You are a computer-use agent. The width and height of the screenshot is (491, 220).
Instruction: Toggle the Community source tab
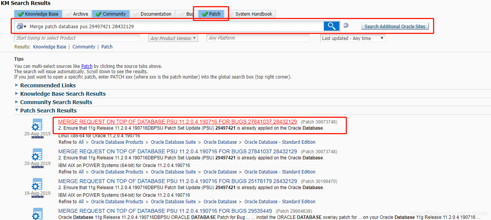pos(111,14)
